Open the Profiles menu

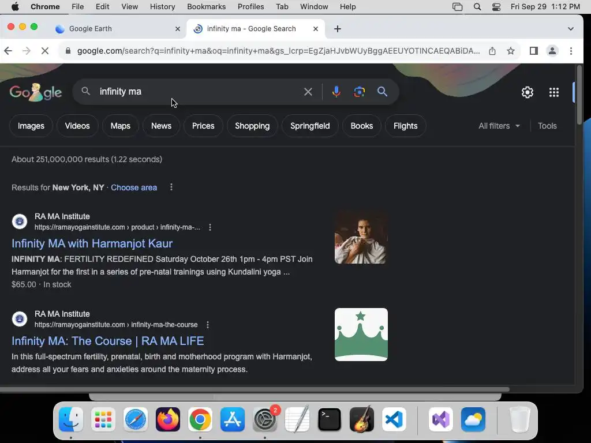pos(250,7)
